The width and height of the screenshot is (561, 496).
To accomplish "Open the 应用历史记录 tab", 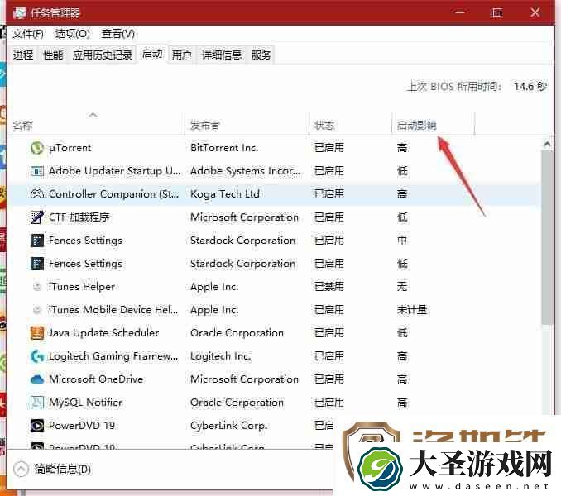I will pos(103,55).
